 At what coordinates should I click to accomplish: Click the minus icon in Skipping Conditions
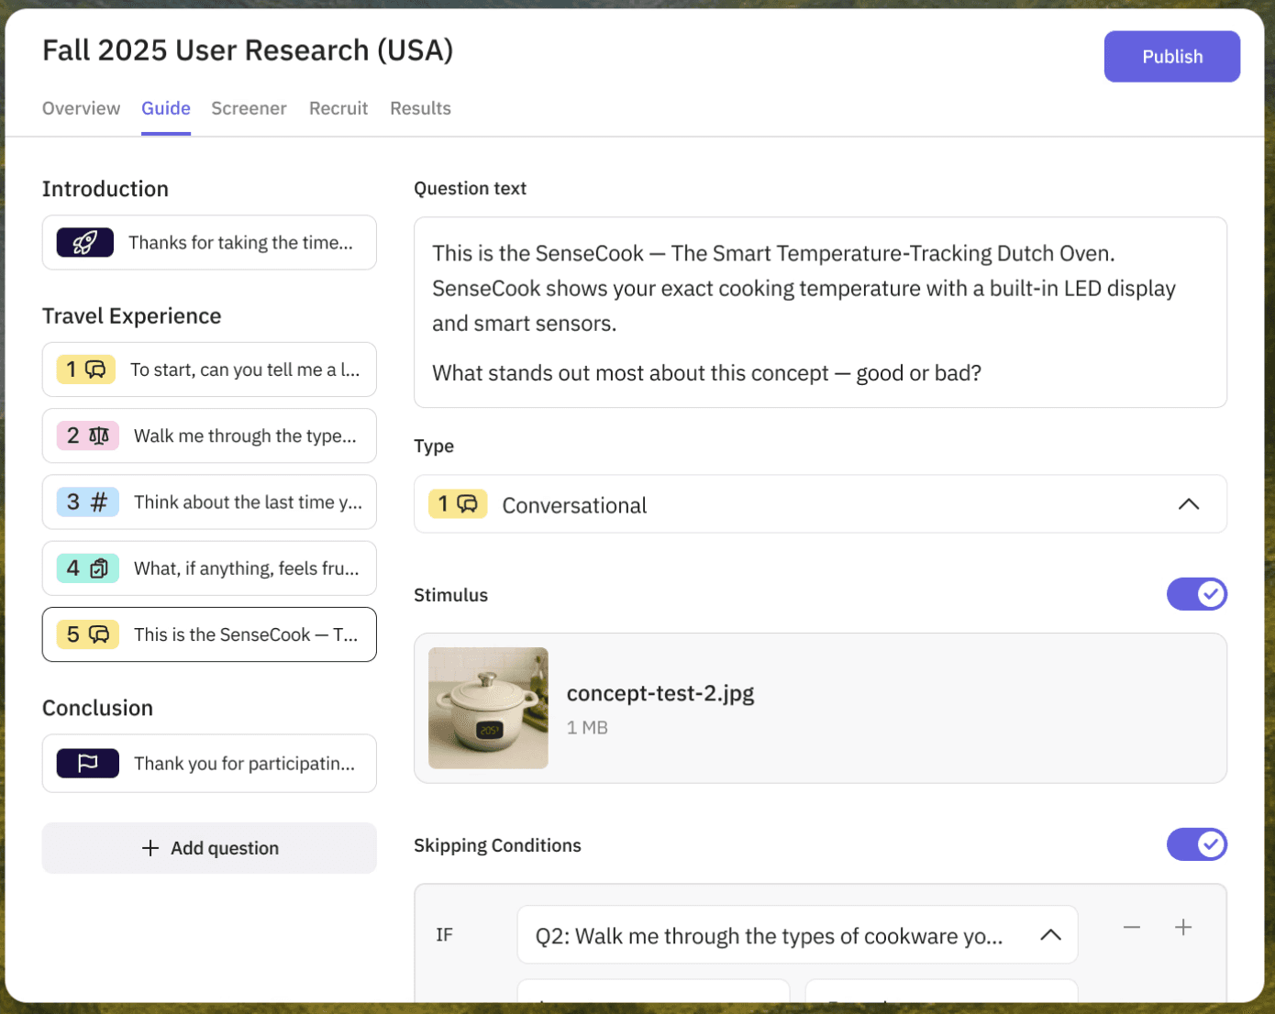(1131, 927)
